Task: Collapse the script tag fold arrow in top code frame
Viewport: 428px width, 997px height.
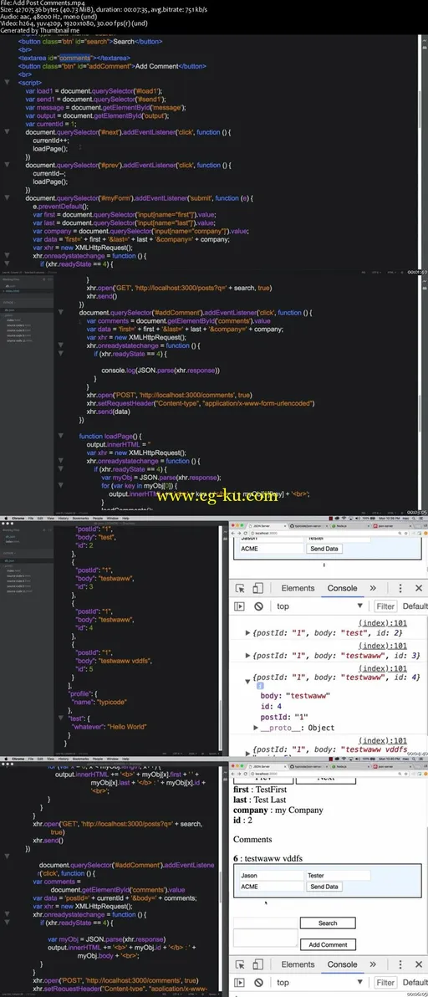Action: click(x=7, y=83)
